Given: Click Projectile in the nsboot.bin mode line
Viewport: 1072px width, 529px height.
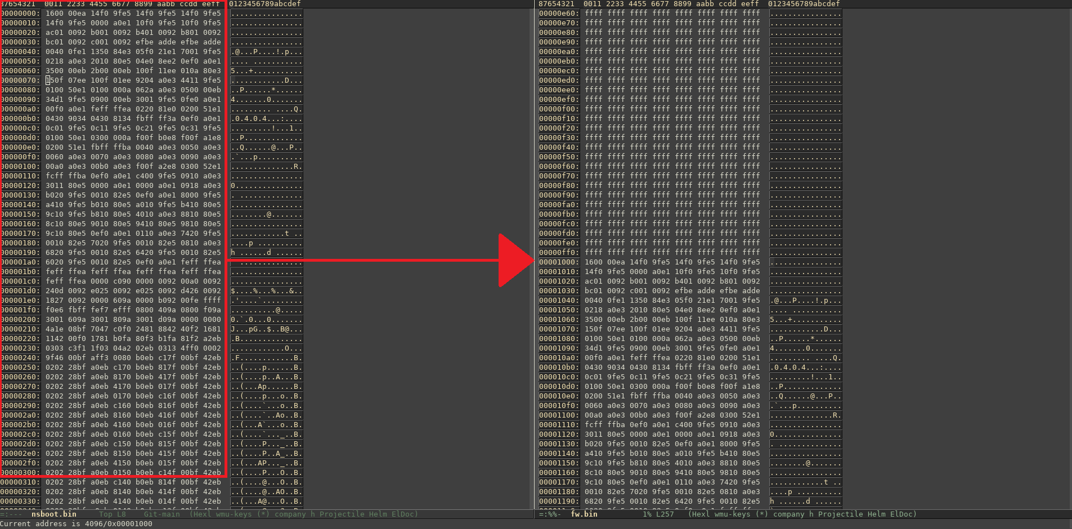Looking at the screenshot, I should pyautogui.click(x=342, y=514).
